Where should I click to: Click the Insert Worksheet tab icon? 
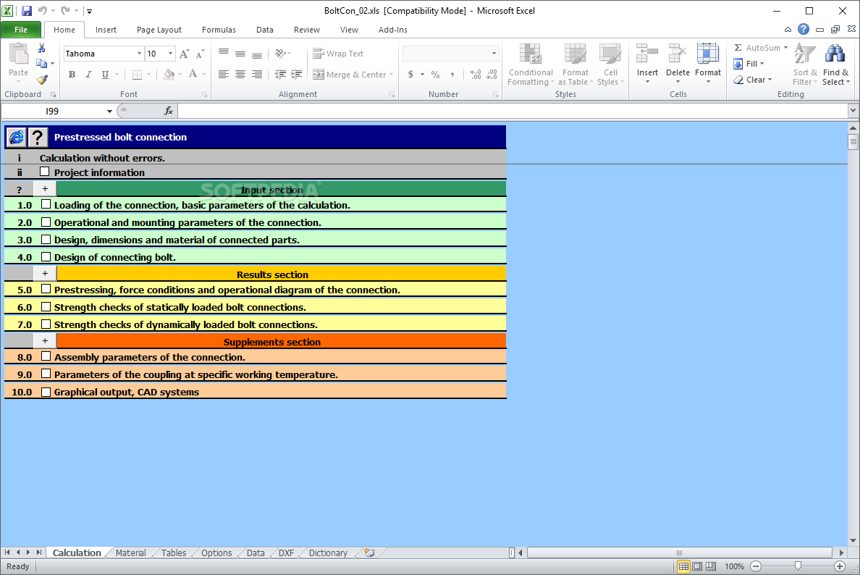click(x=370, y=553)
